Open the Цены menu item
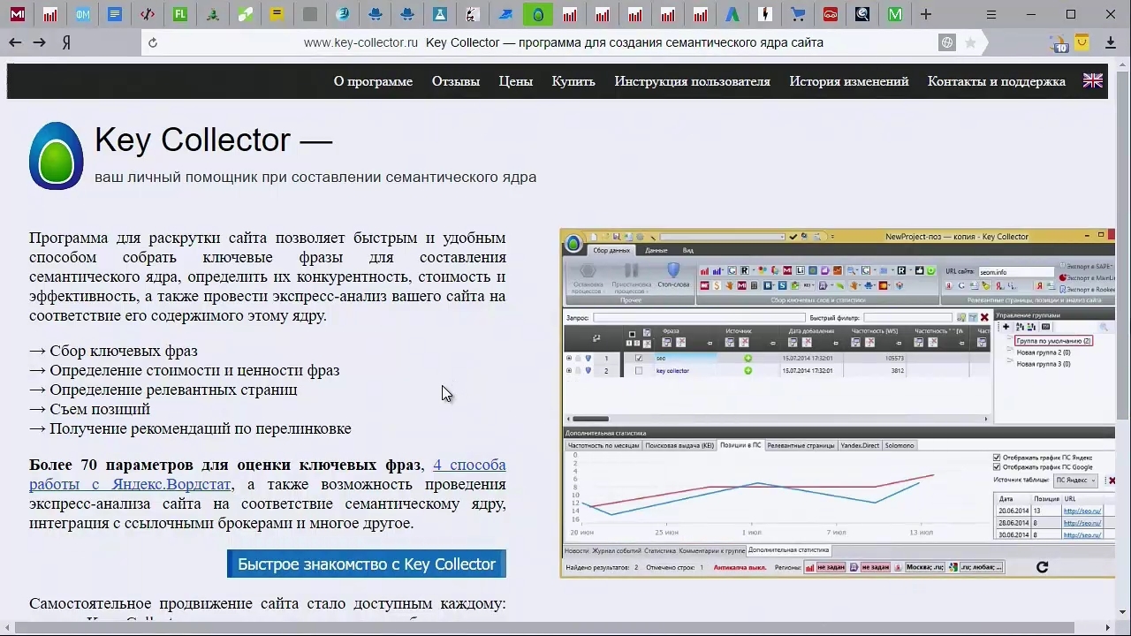Viewport: 1131px width, 636px height. click(x=516, y=81)
